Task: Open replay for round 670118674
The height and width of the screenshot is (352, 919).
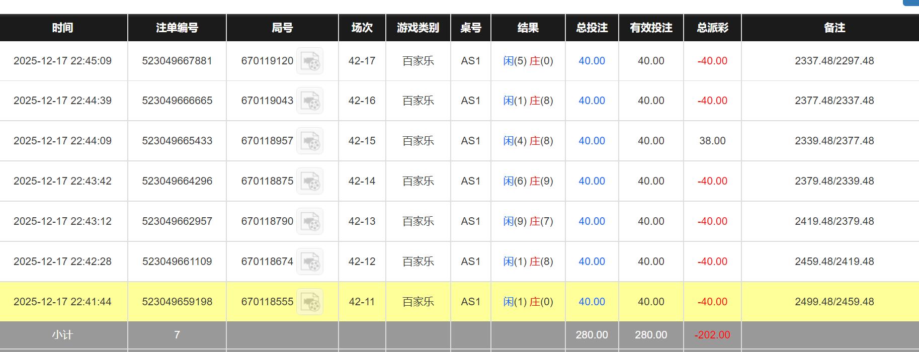Action: (x=310, y=261)
